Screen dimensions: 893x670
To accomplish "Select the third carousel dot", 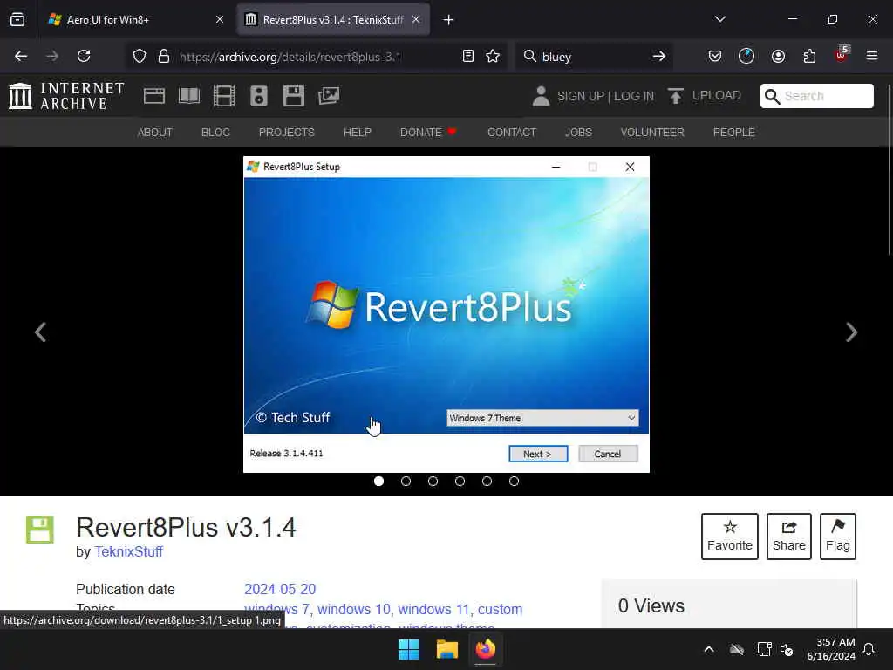I will pyautogui.click(x=433, y=482).
